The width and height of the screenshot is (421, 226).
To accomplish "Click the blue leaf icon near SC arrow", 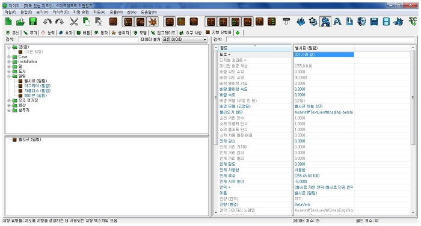I will click(398, 22).
